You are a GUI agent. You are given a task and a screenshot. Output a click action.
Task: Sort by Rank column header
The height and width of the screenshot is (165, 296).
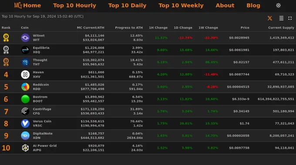coord(6,27)
